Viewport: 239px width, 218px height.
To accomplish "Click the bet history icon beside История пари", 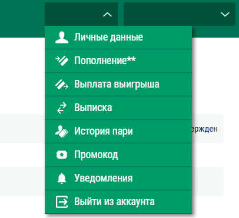I will (62, 132).
